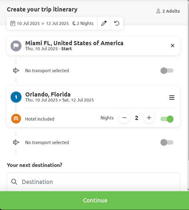Click airplane icon below Orlando card
Viewport: 189px width, 210px height.
tap(16, 142)
